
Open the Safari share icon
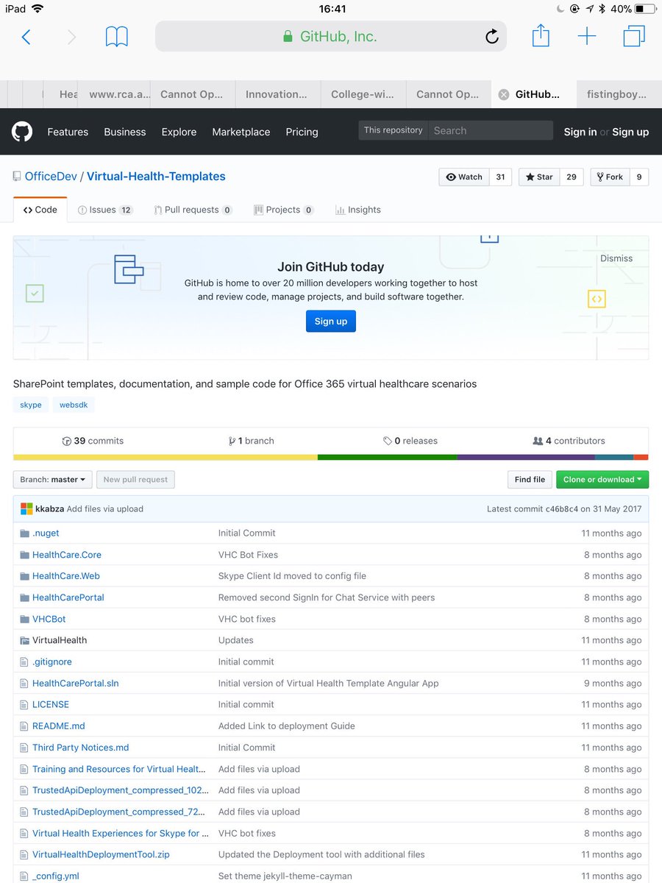pyautogui.click(x=541, y=36)
